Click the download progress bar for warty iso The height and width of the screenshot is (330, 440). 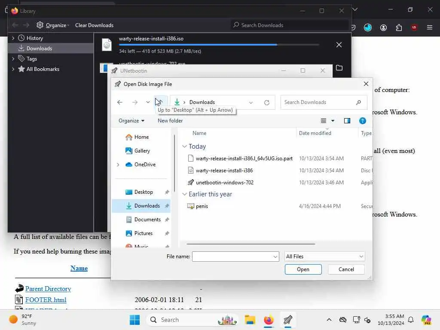tap(219, 45)
